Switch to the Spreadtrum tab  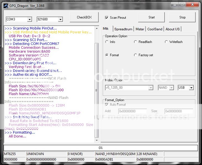point(123,29)
